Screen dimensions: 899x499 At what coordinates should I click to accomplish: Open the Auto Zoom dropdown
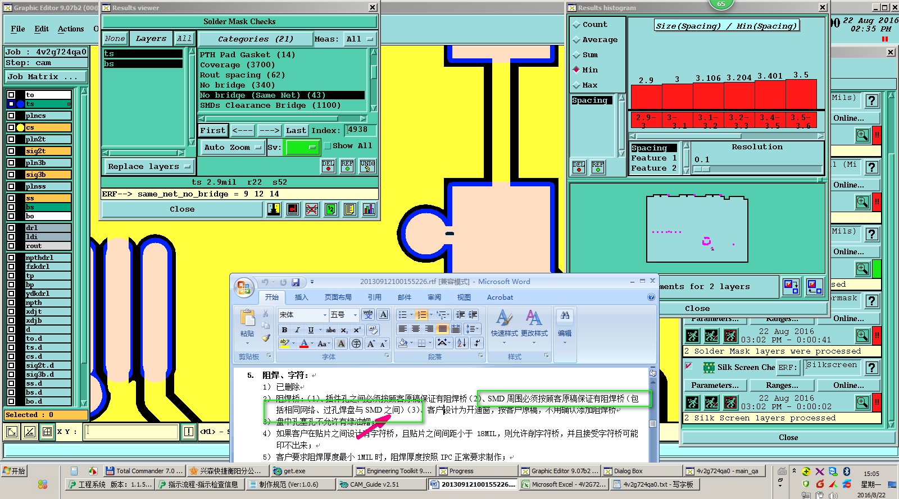pos(232,147)
